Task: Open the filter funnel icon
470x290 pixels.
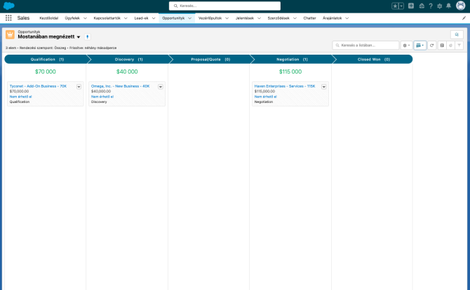Action: click(x=459, y=45)
